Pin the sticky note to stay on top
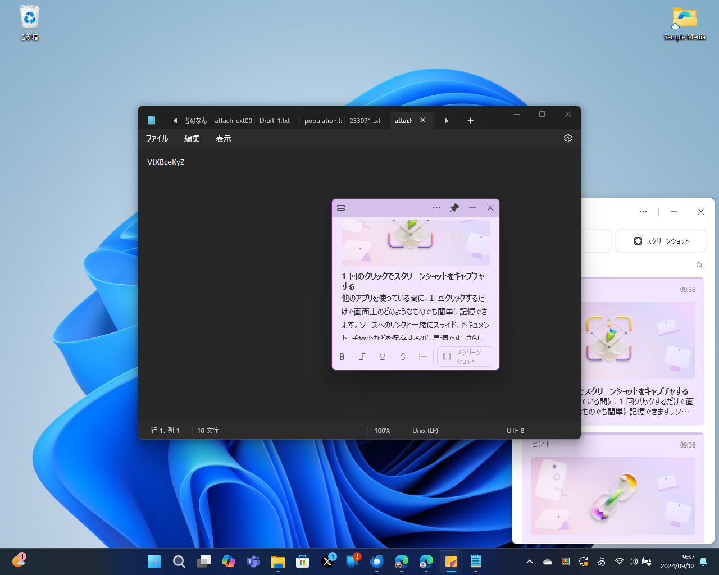This screenshot has height=575, width=719. 454,208
